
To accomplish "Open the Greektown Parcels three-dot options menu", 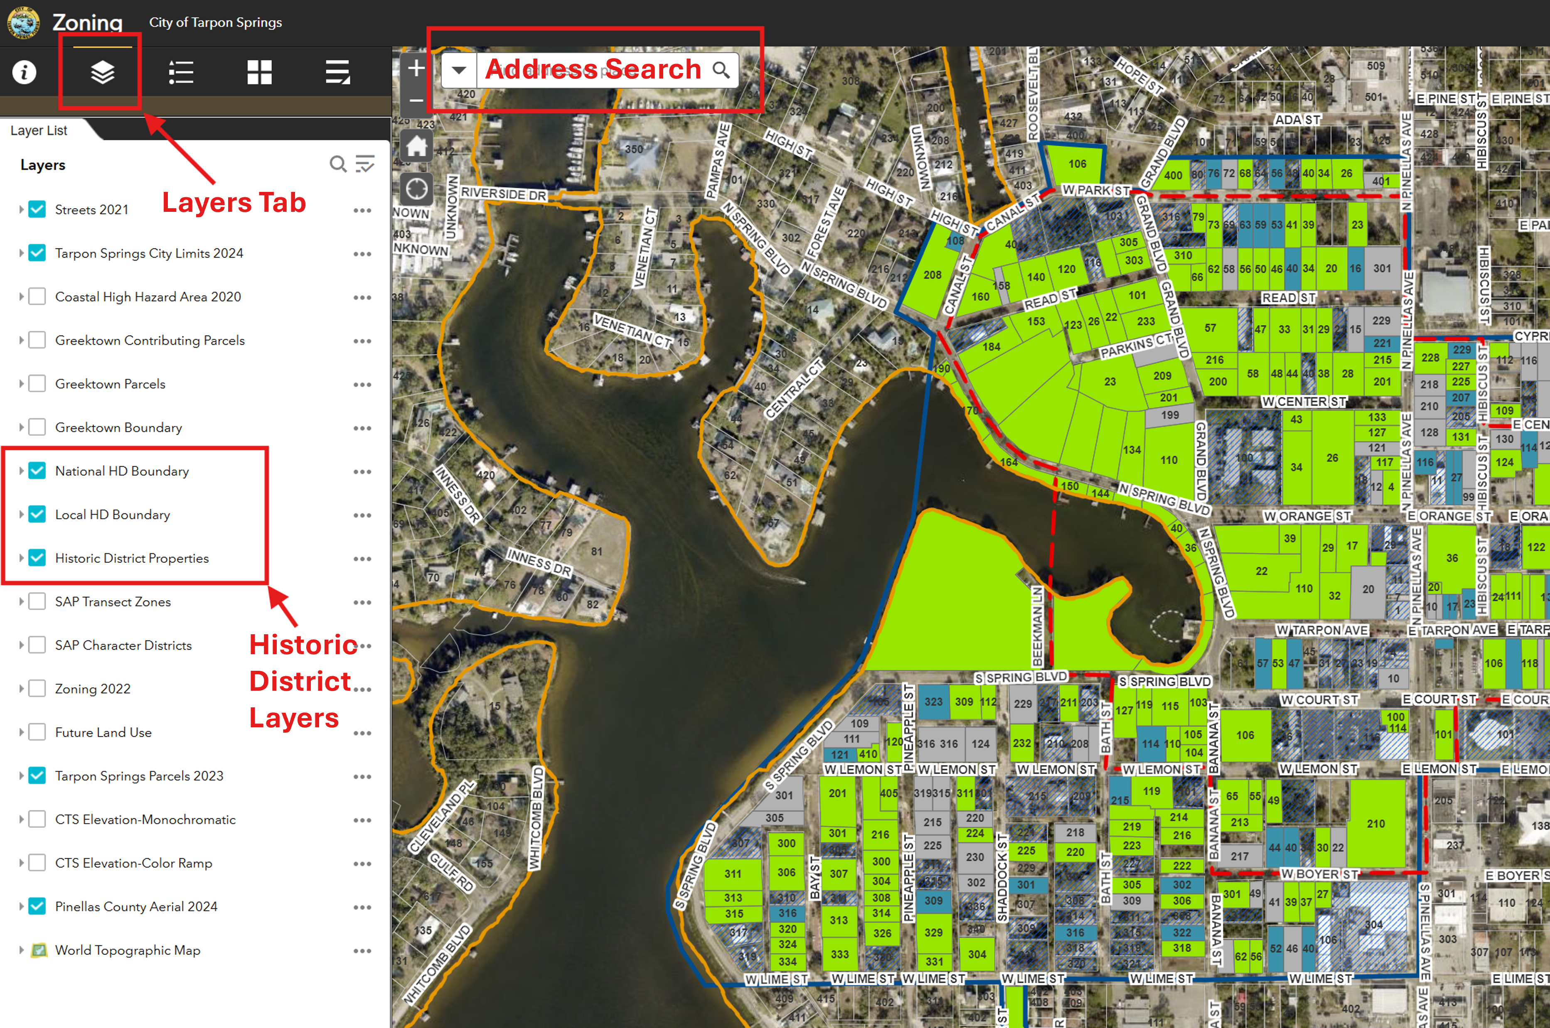I will 362,384.
